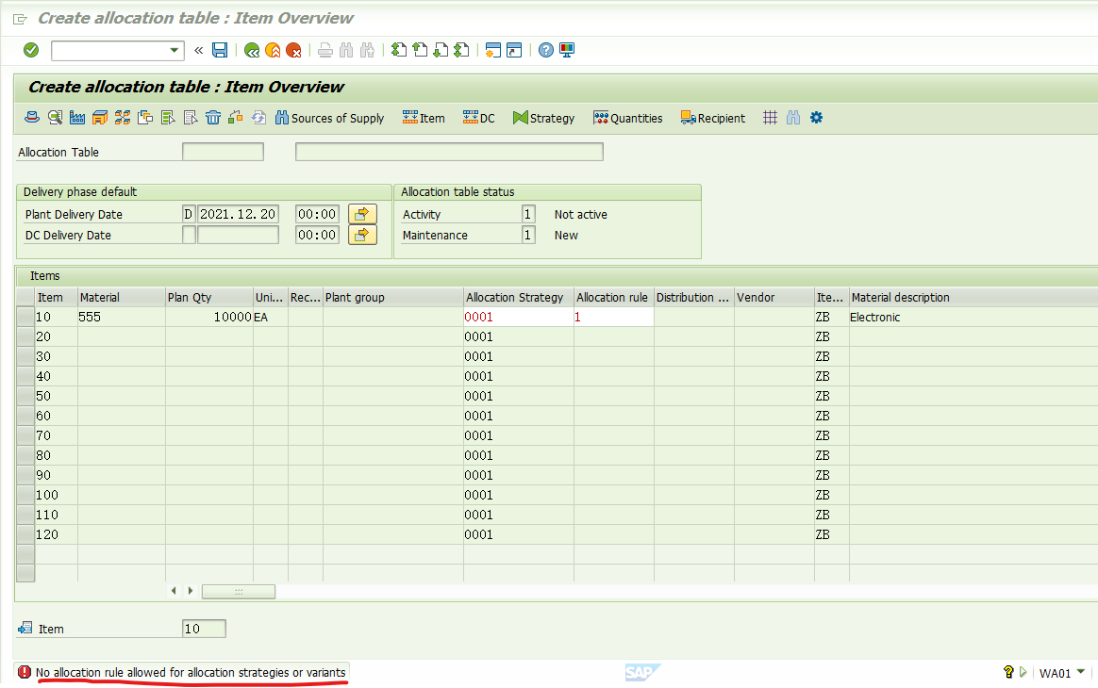Click copy button beside Plant Delivery Date
Viewport: 1098px width, 688px height.
click(362, 214)
